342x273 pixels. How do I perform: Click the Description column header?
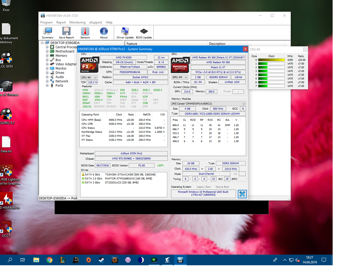pos(246,43)
